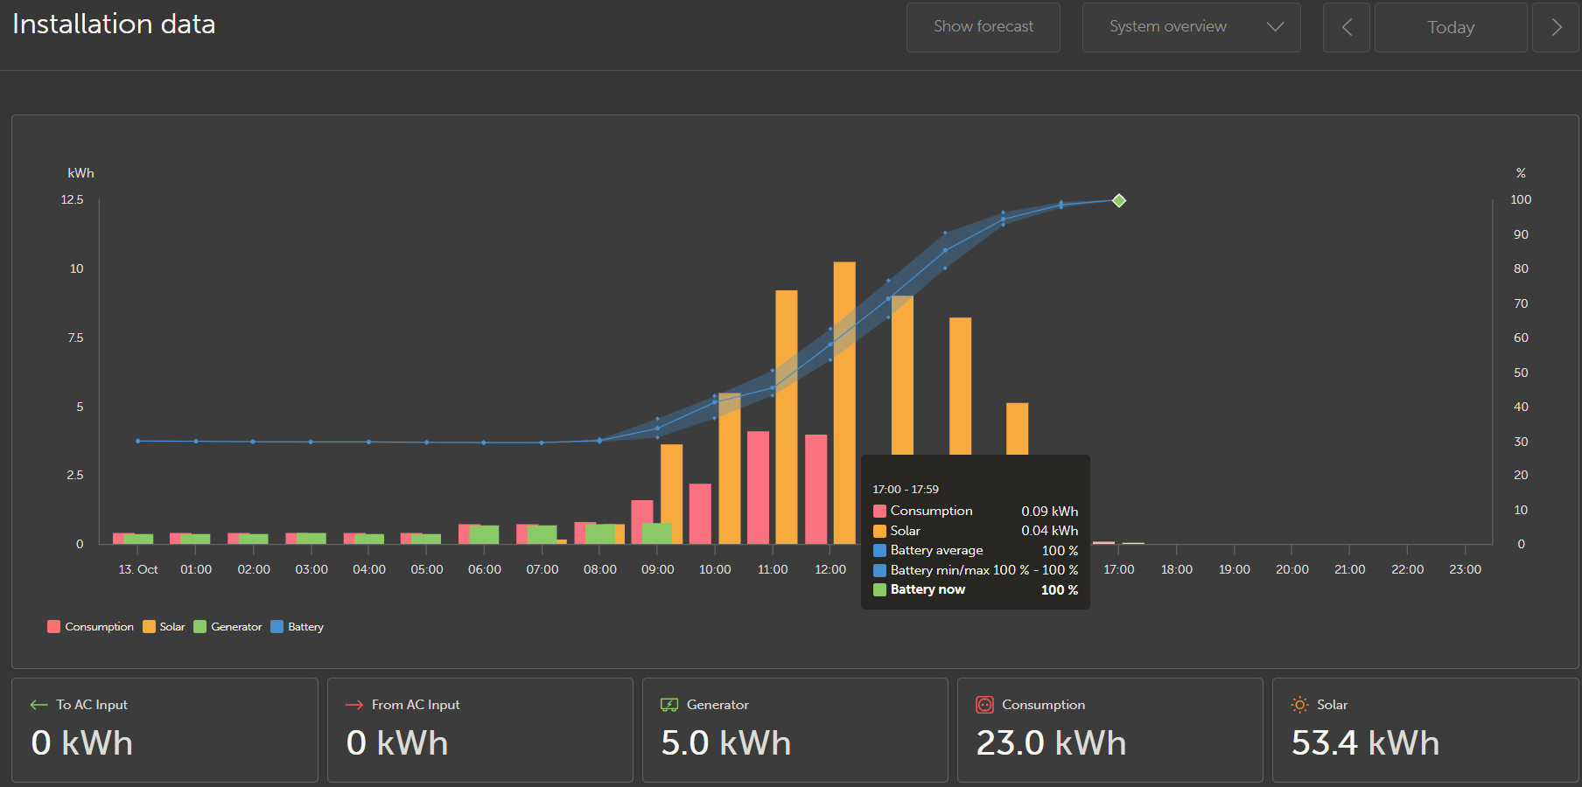Viewport: 1582px width, 787px height.
Task: Open the Solar 53.4 kWh summary card
Action: pos(1425,730)
